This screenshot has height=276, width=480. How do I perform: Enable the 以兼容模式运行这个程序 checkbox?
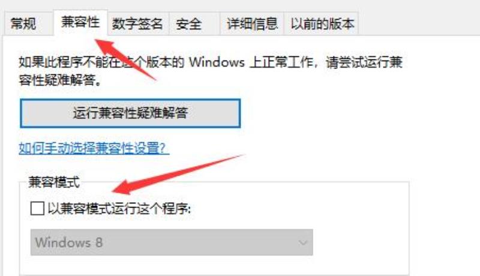(37, 209)
